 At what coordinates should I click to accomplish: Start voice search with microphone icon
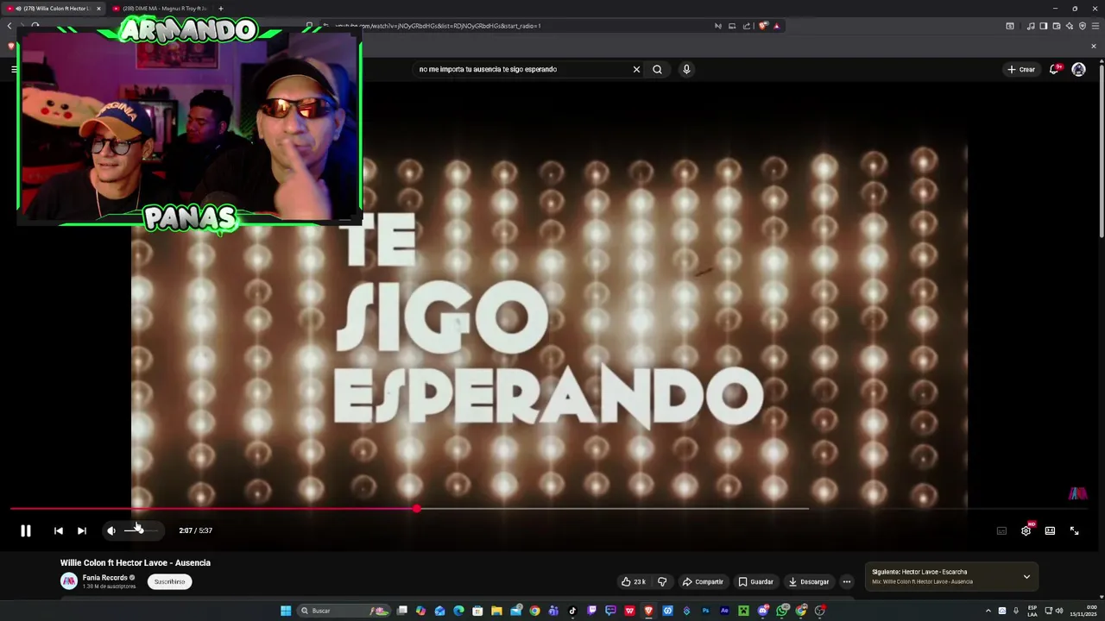pyautogui.click(x=686, y=69)
